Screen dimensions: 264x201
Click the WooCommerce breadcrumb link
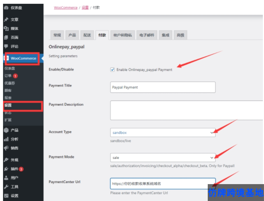coord(66,7)
